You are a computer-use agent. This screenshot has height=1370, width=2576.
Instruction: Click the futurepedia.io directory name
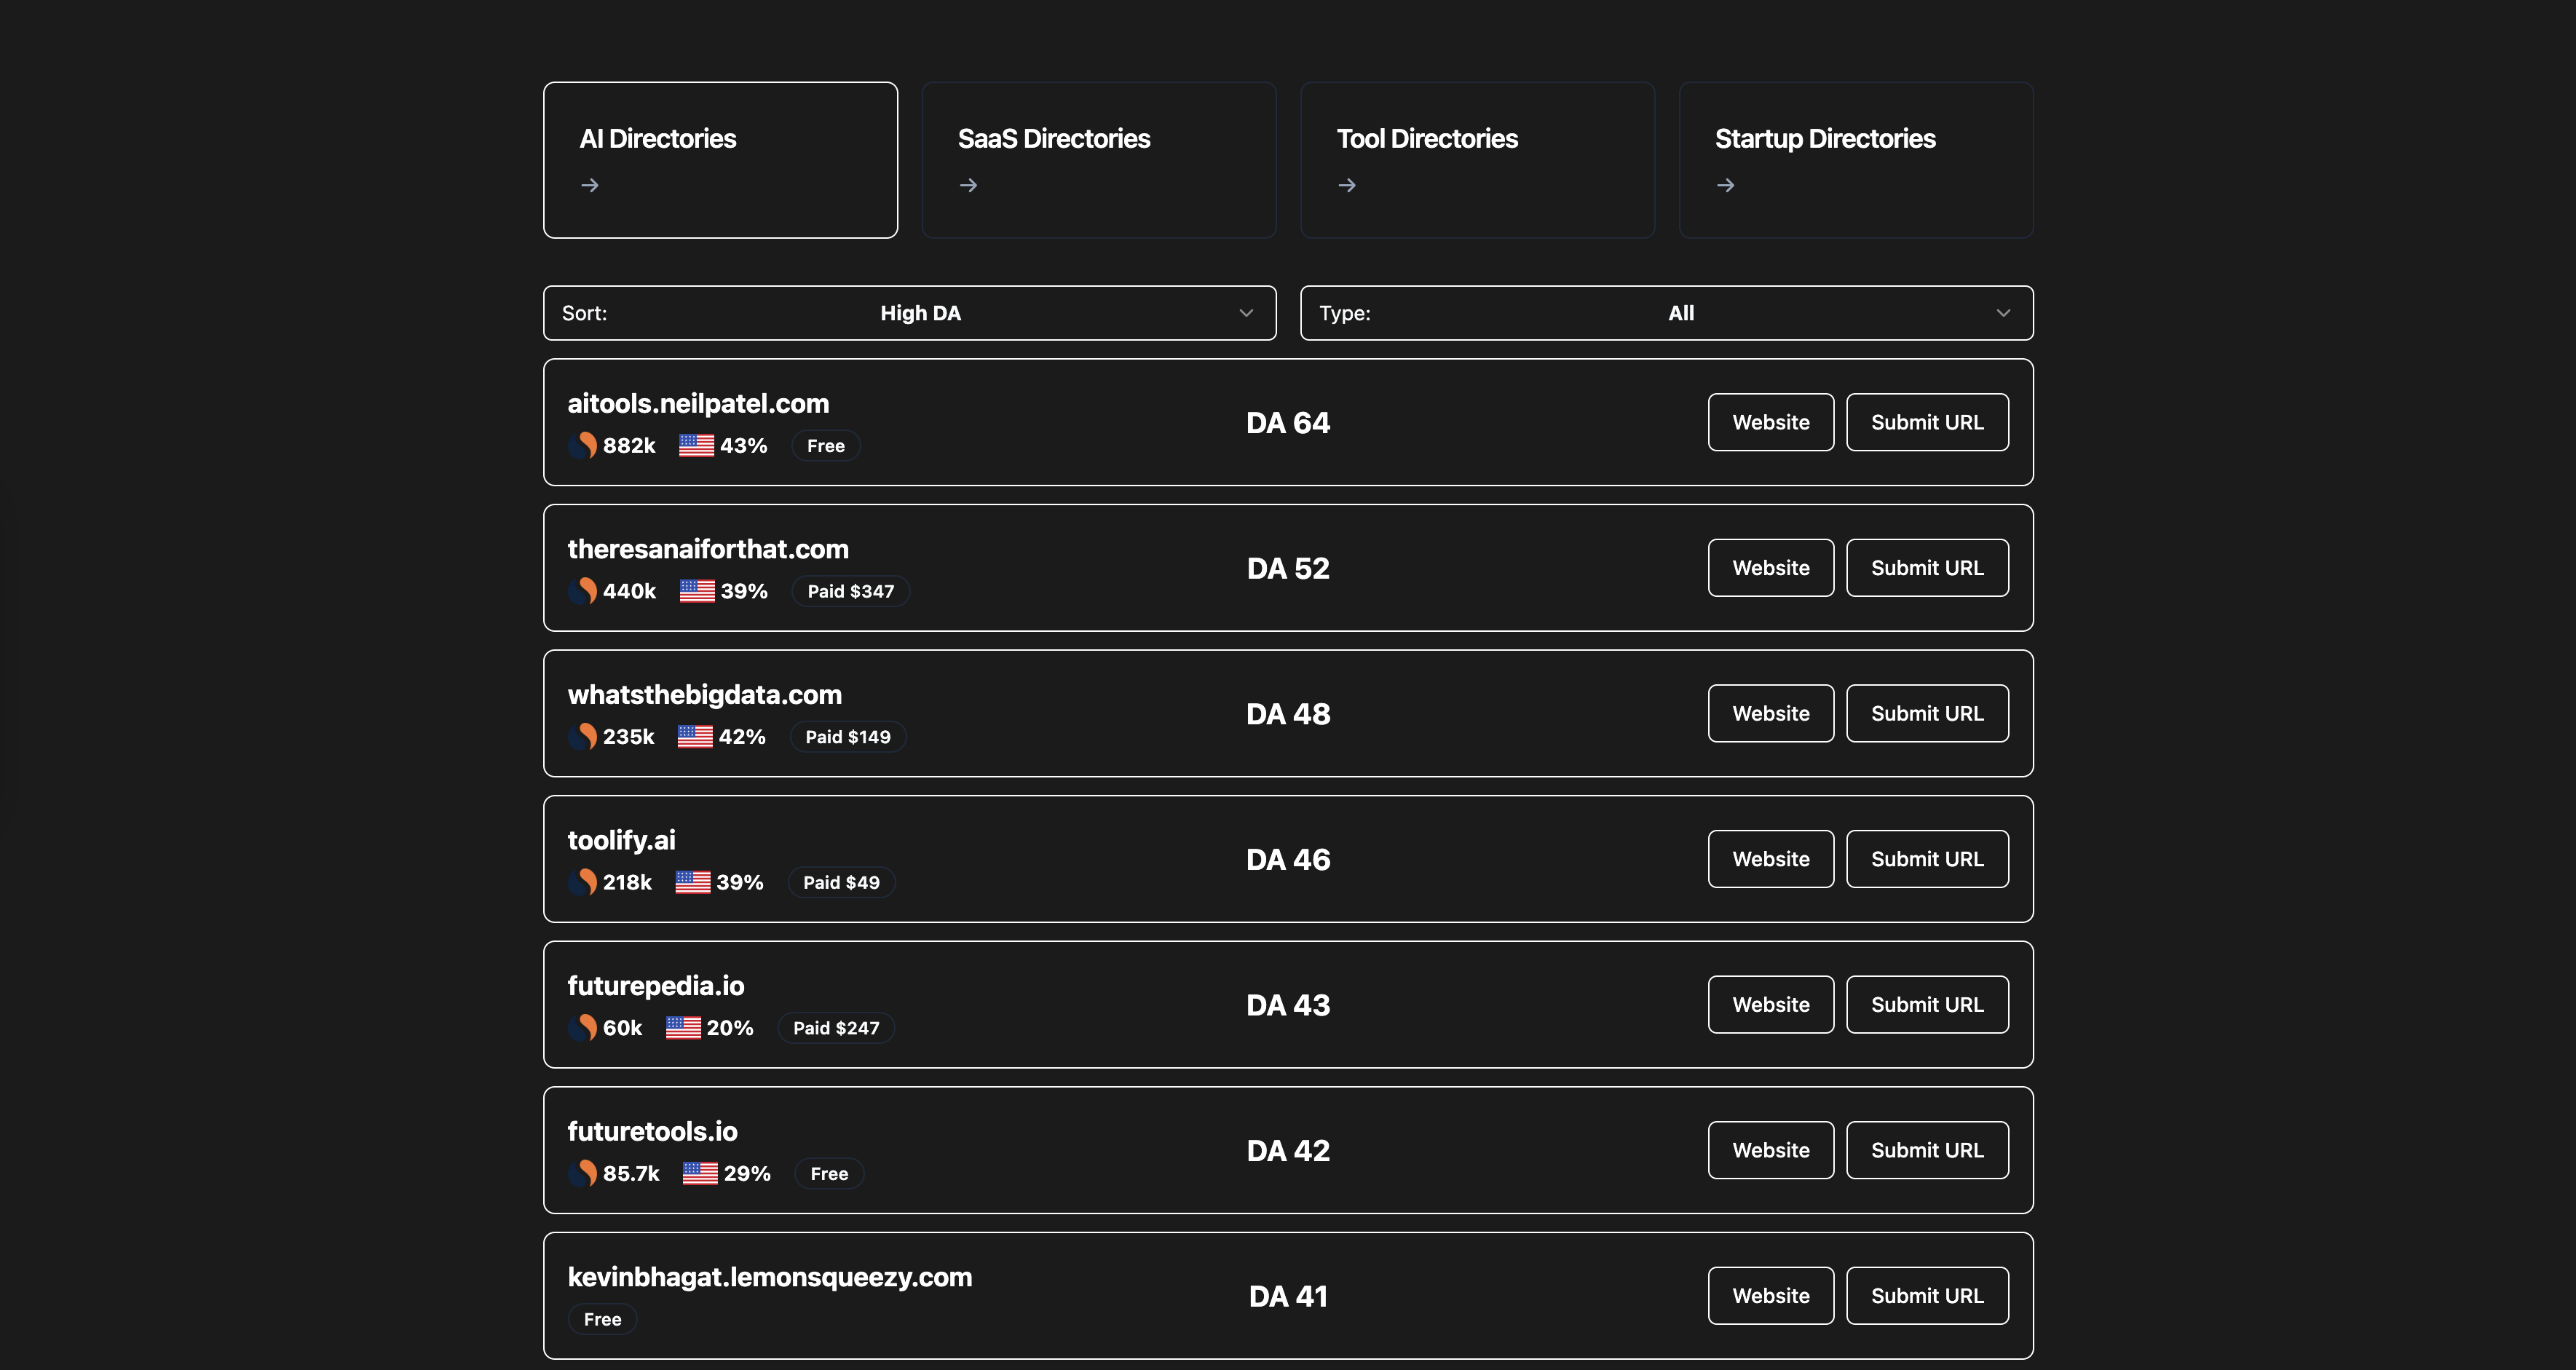(x=656, y=986)
